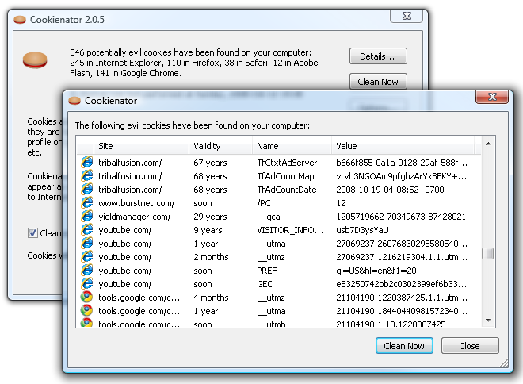The width and height of the screenshot is (523, 384).
Task: Click the Chrome icon of the tools.google.com __utmz row
Action: [x=86, y=298]
